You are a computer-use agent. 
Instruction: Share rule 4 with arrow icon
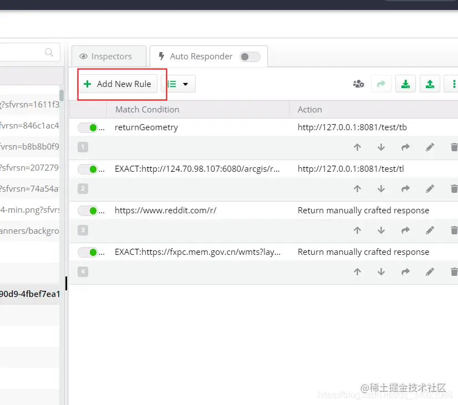coord(405,271)
